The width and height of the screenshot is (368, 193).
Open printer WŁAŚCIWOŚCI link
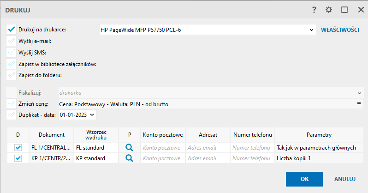point(340,30)
